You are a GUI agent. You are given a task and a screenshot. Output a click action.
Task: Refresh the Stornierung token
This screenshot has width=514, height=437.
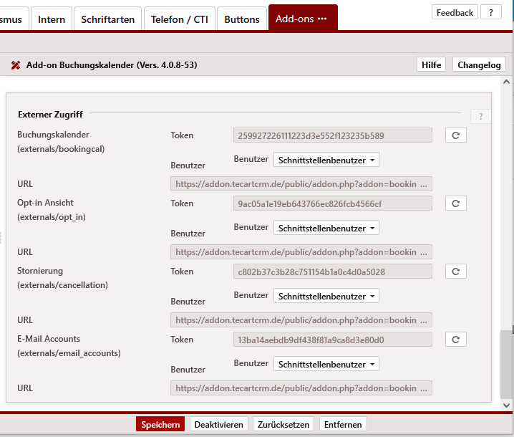click(455, 272)
